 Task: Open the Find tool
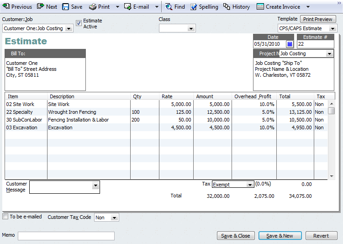[174, 7]
